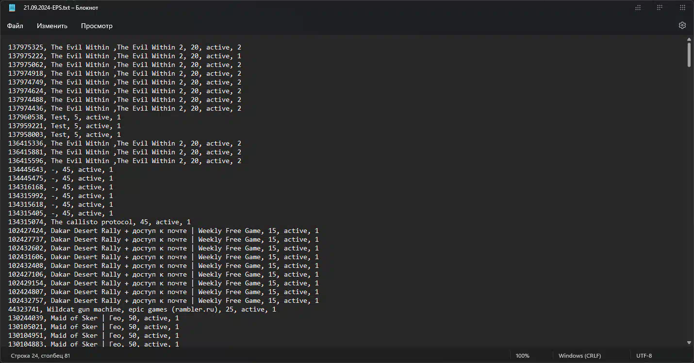The height and width of the screenshot is (363, 694).
Task: Click the vertical scrollbar thumb
Action: 689,55
